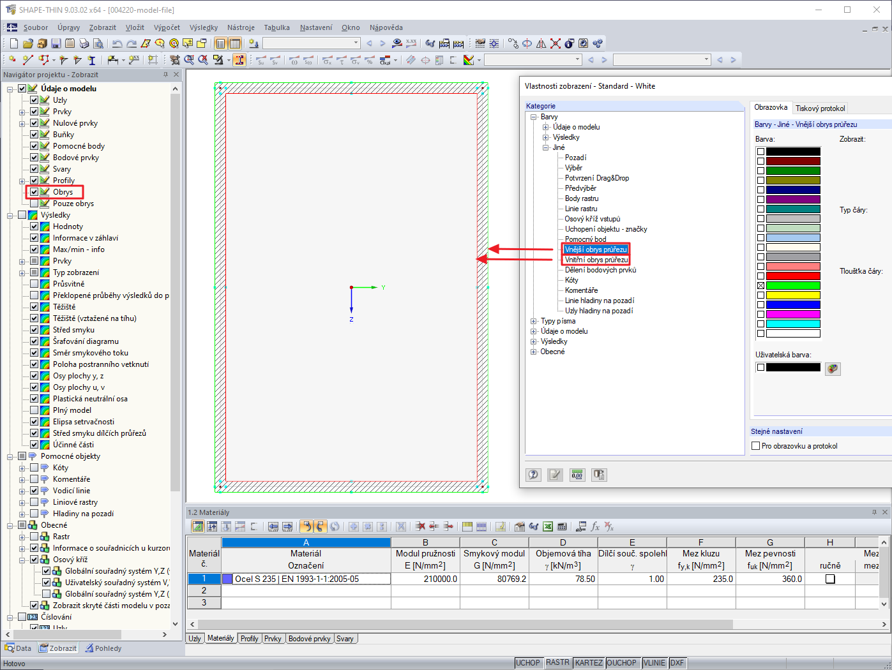Undo the last action
Viewport: 892px width, 670px height.
(x=117, y=43)
